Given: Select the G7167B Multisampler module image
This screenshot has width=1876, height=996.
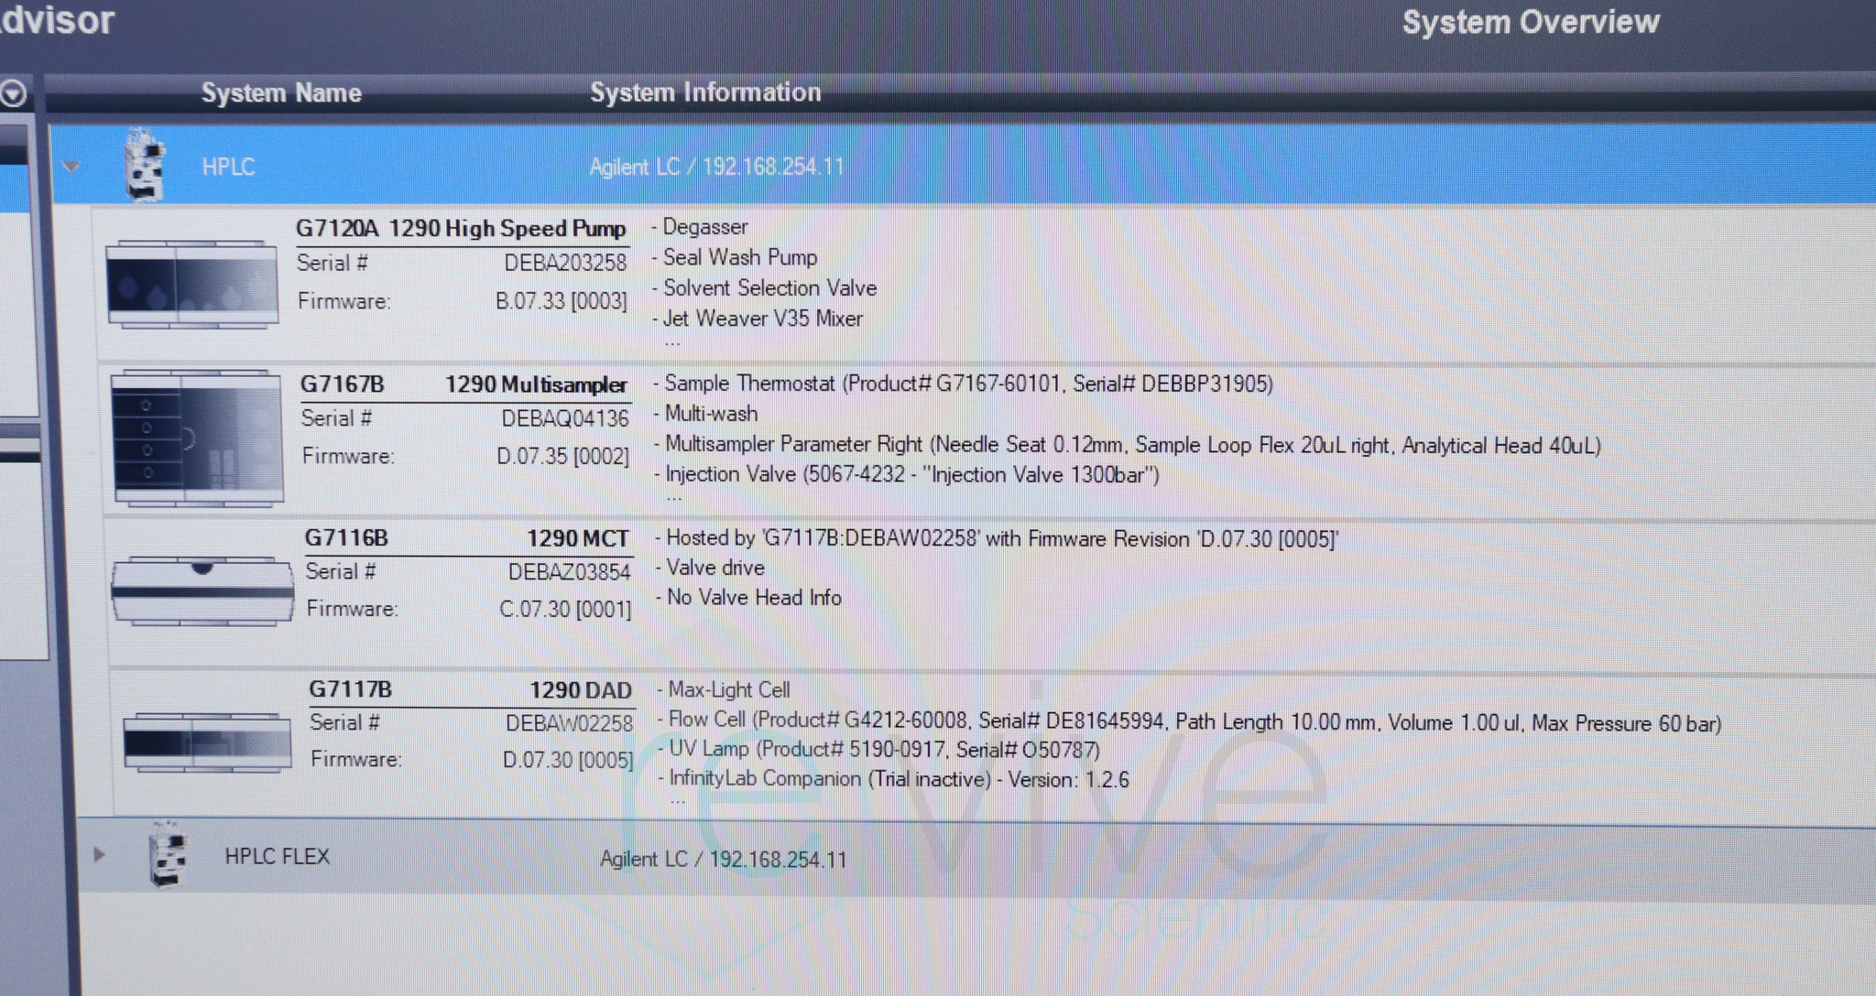Looking at the screenshot, I should (x=197, y=438).
